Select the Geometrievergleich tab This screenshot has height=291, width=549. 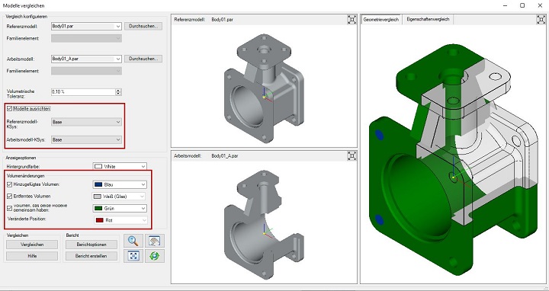(x=381, y=20)
